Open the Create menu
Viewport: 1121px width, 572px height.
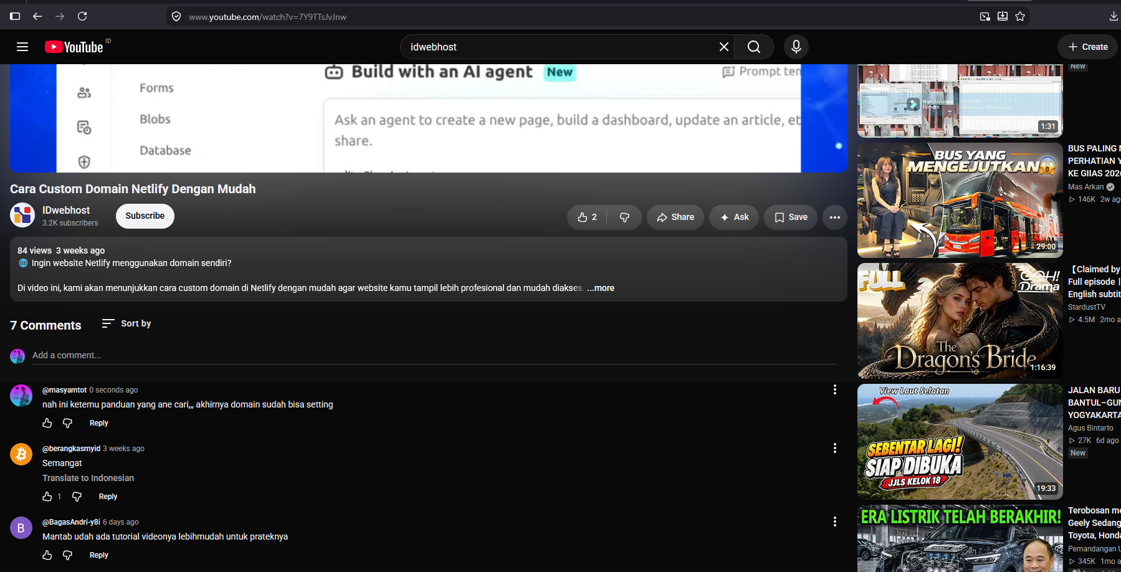(x=1088, y=47)
